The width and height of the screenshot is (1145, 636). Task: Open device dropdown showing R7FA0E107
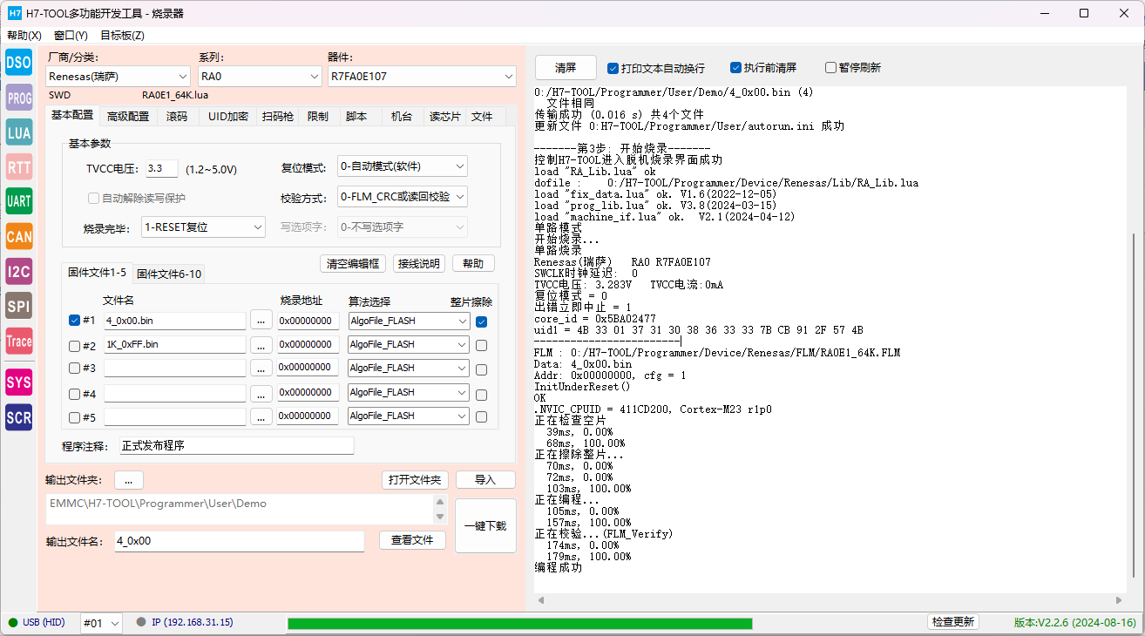click(422, 77)
